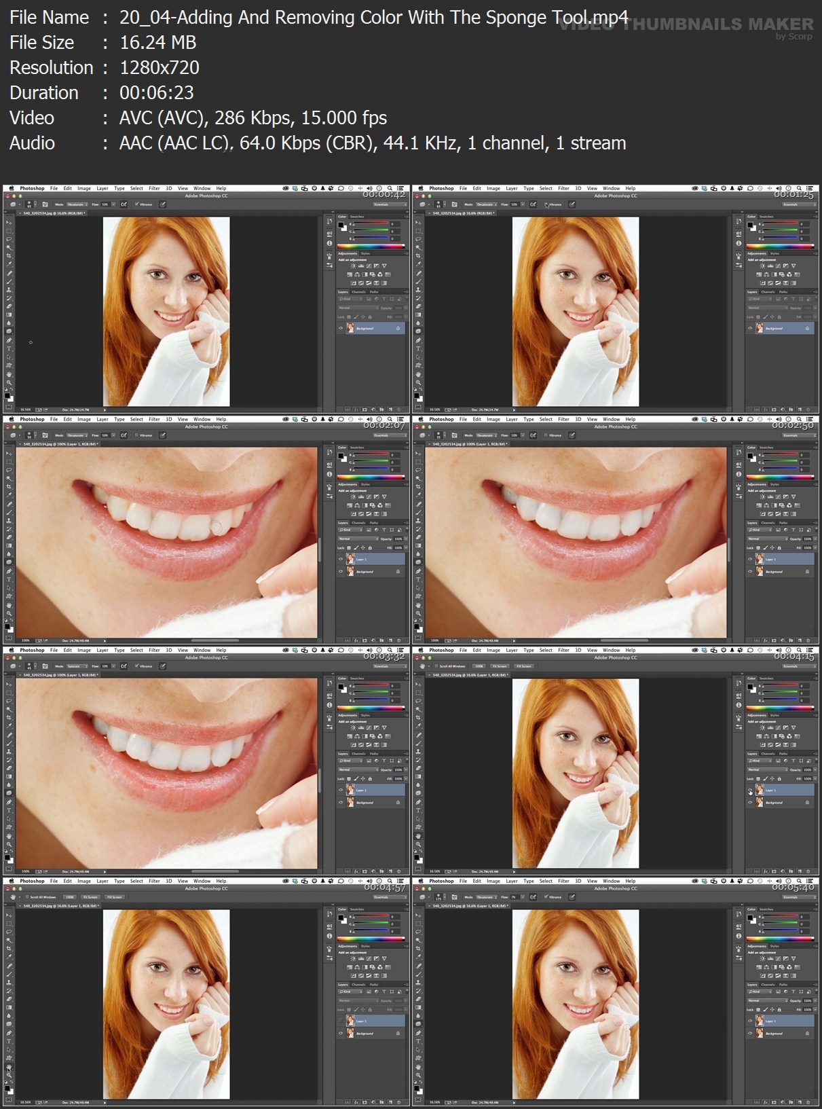Image resolution: width=822 pixels, height=1109 pixels.
Task: Toggle Layer 1 visibility in the 00:04:15 frame
Action: [750, 790]
